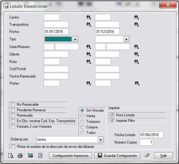The width and height of the screenshot is (179, 164).
Task: Open the first Cliente search binoculars icon
Action: click(x=89, y=54)
